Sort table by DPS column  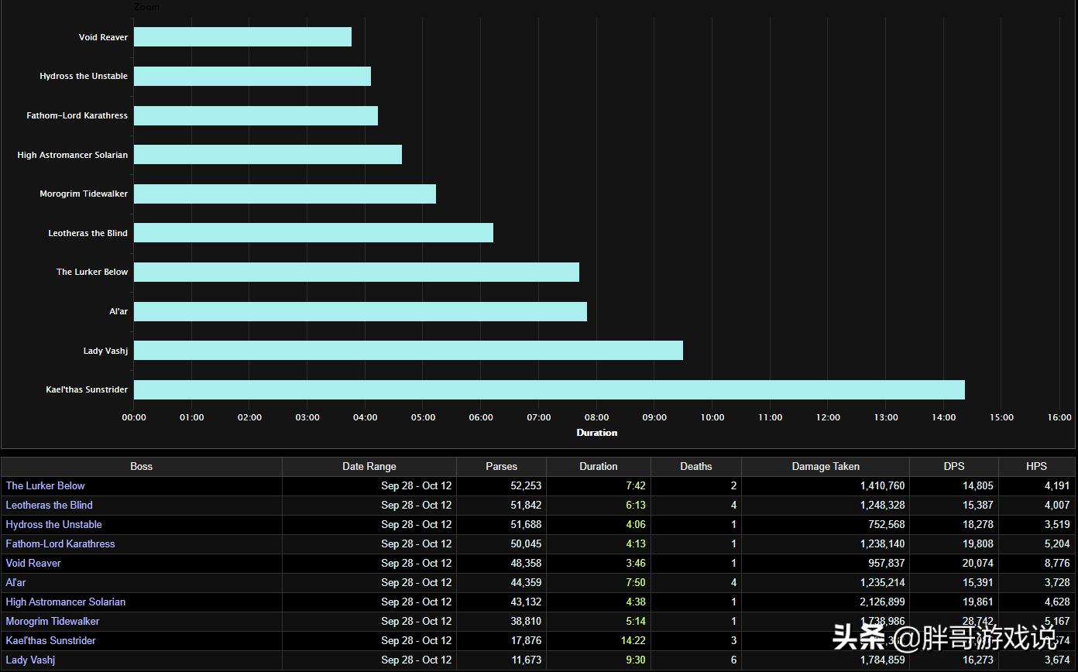(953, 466)
